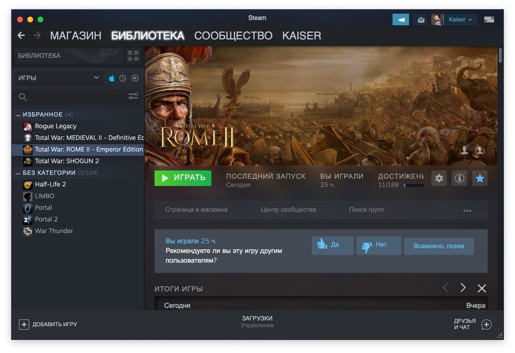Click the green ИГРАТЬ play button

(x=183, y=178)
